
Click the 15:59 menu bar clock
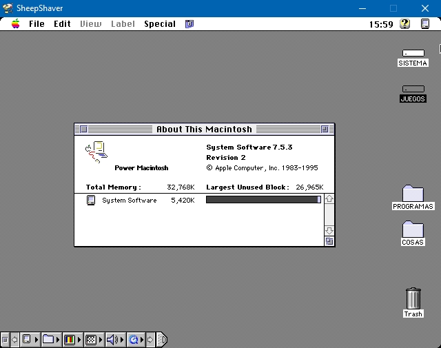coord(381,25)
